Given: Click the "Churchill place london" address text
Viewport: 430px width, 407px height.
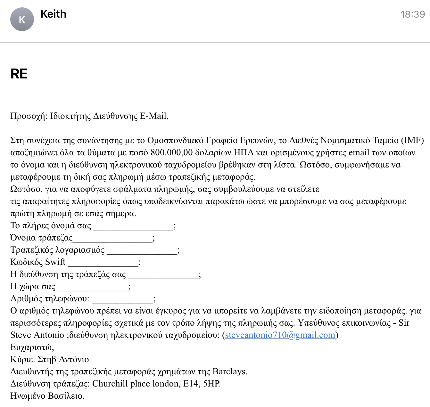Looking at the screenshot, I should pos(136,384).
